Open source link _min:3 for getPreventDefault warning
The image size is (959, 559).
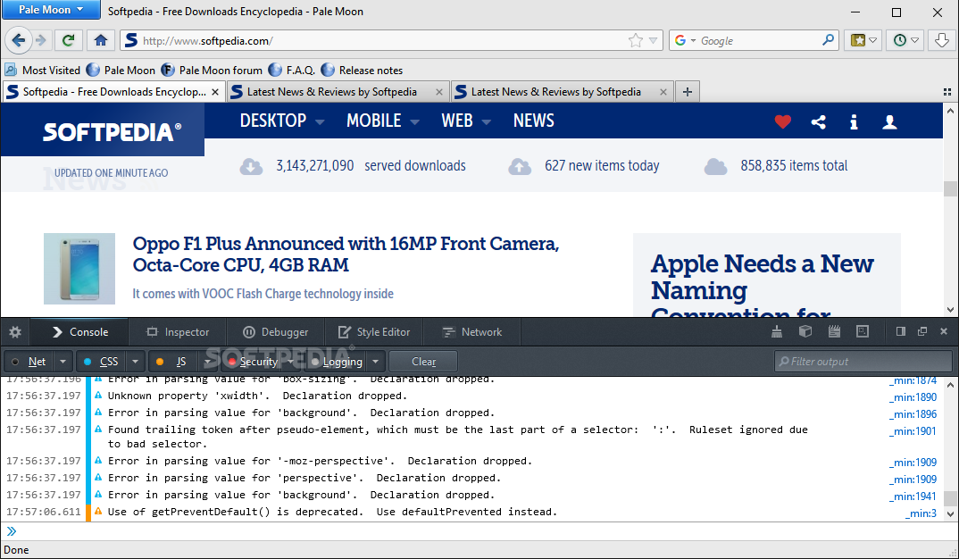[x=921, y=513]
